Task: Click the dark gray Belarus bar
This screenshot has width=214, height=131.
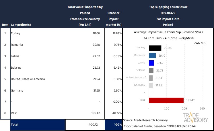Action: [151, 70]
